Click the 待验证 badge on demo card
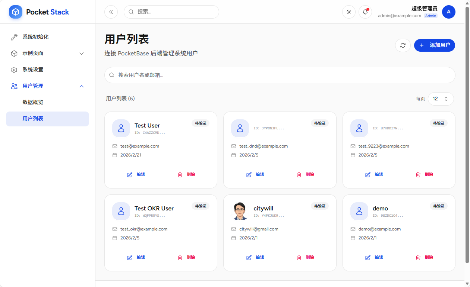This screenshot has width=470, height=287. (x=439, y=206)
